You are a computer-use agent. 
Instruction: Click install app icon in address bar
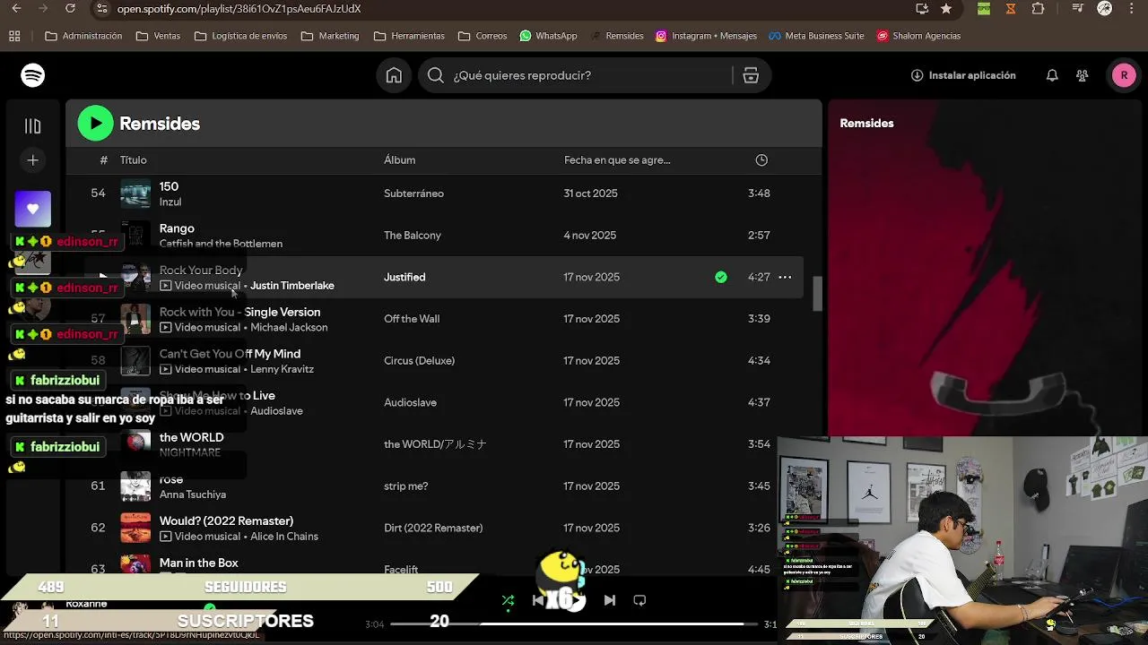(922, 8)
